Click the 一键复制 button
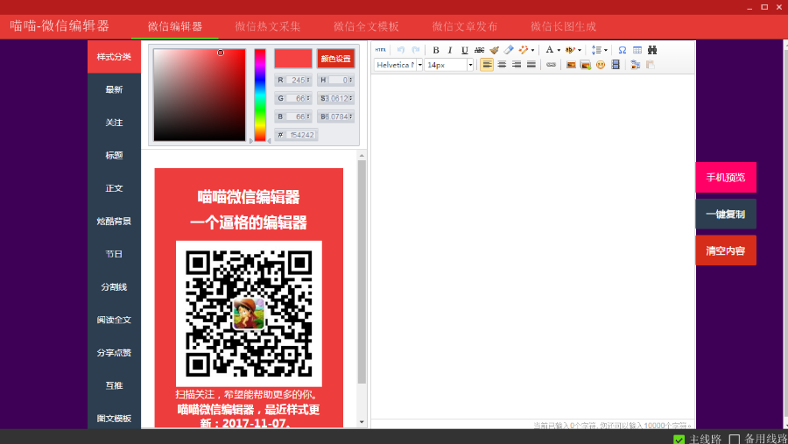Image resolution: width=788 pixels, height=444 pixels. (x=726, y=215)
